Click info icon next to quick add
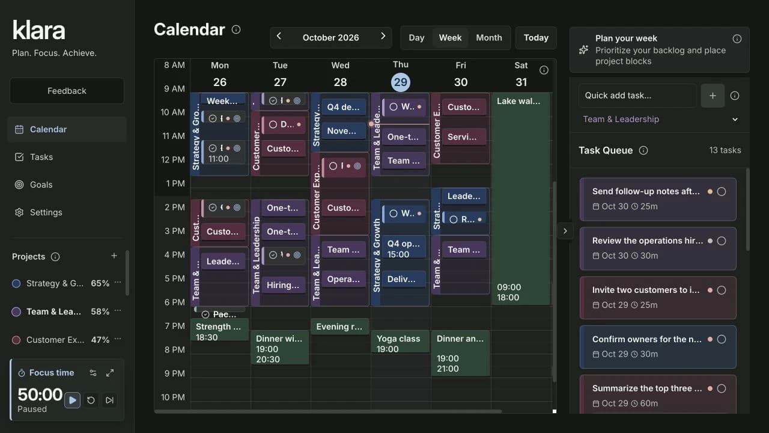 [x=735, y=96]
